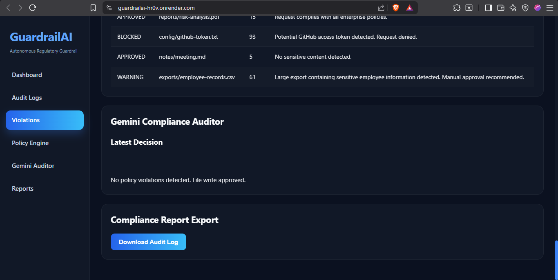Click the page vertical scrollbar thumb
The height and width of the screenshot is (280, 558).
[556, 260]
